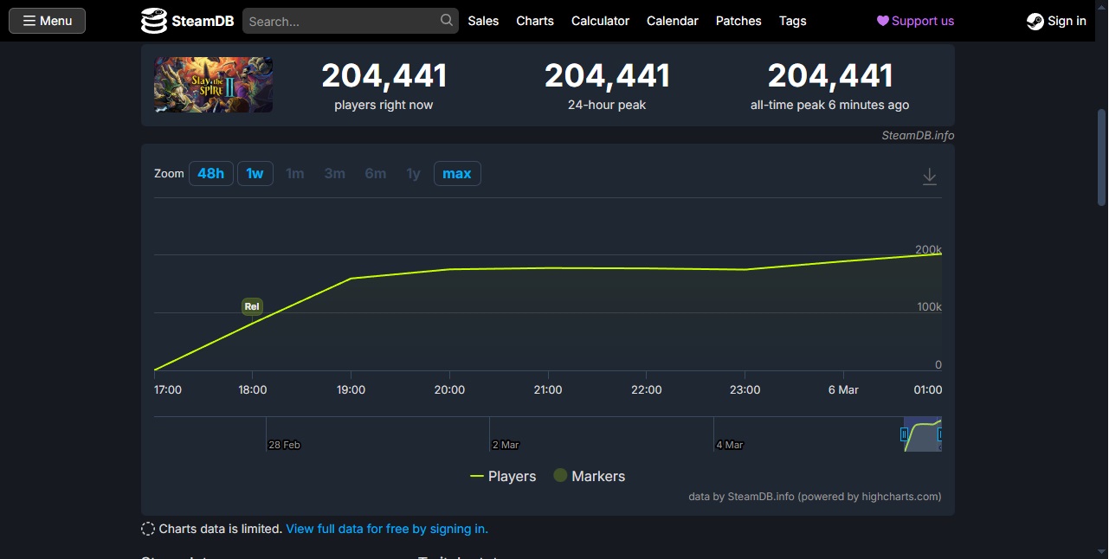Click the magnifier search icon
1109x559 pixels.
pos(447,20)
